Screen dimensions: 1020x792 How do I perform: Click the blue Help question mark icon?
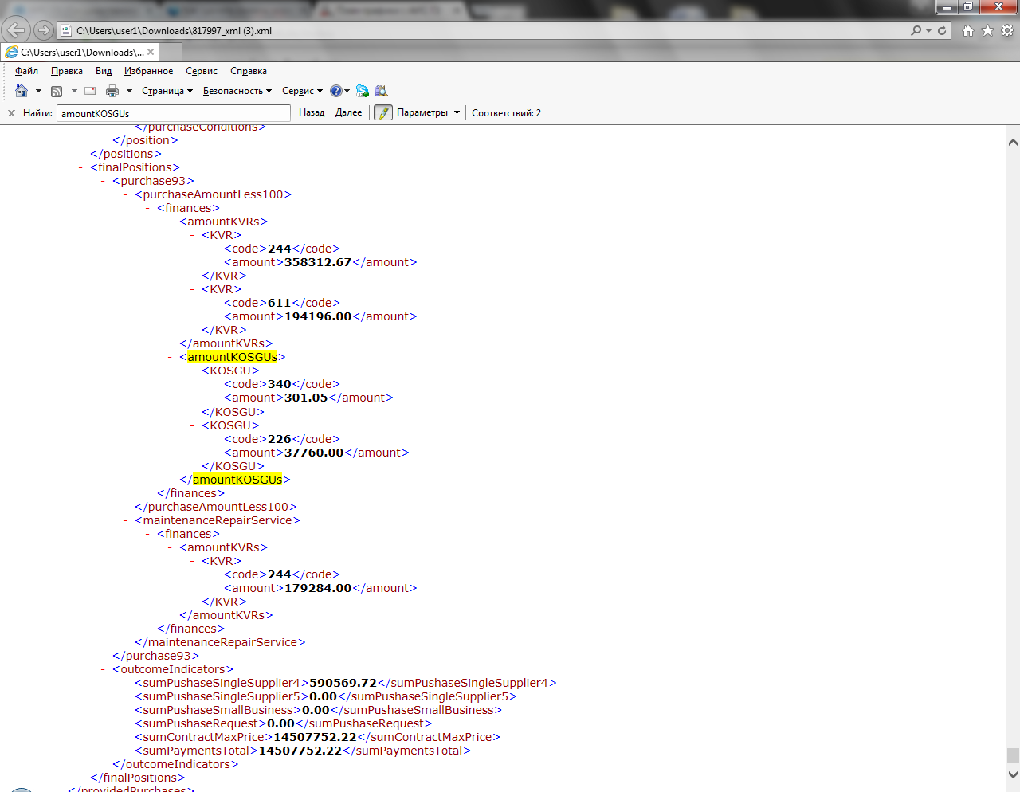pyautogui.click(x=336, y=91)
